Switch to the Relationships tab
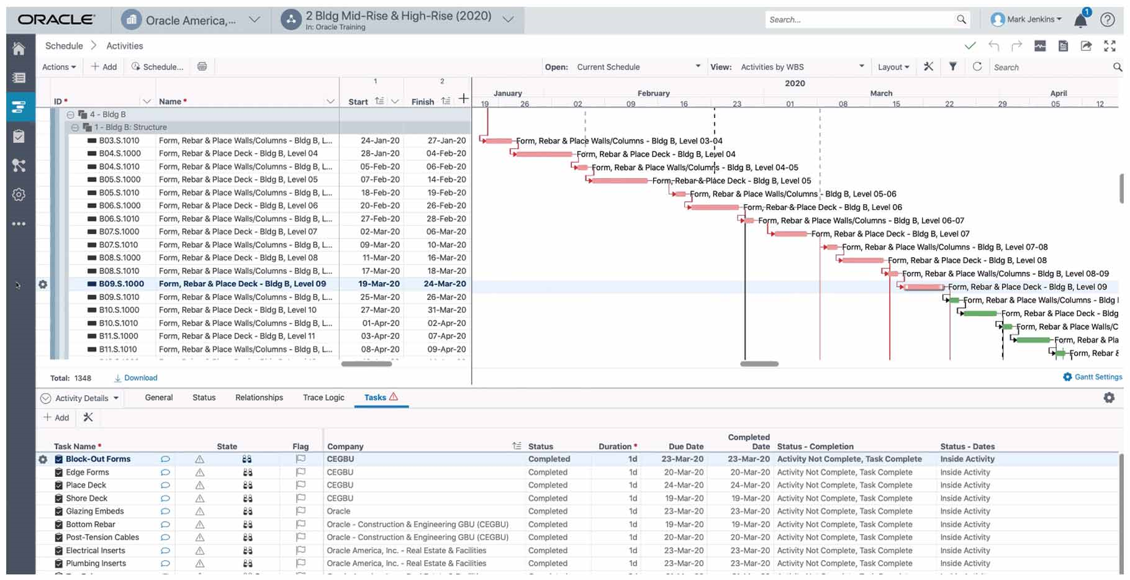 [x=259, y=397]
